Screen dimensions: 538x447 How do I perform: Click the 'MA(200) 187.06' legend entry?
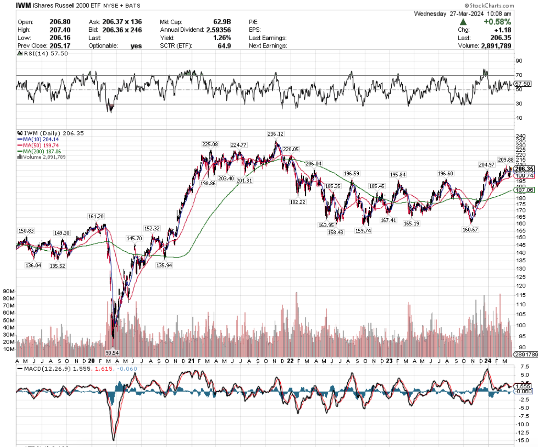[42, 151]
